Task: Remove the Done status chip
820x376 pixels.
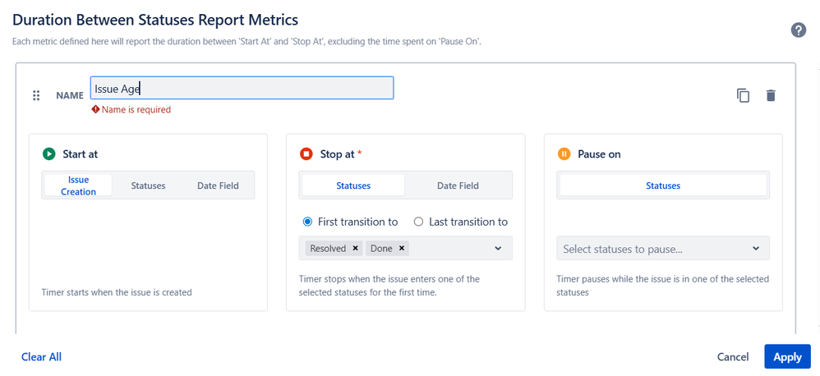Action: tap(402, 248)
